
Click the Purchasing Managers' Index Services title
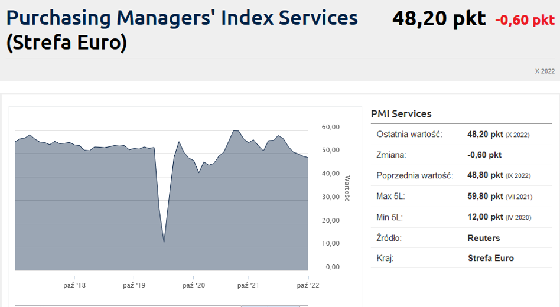182,30
